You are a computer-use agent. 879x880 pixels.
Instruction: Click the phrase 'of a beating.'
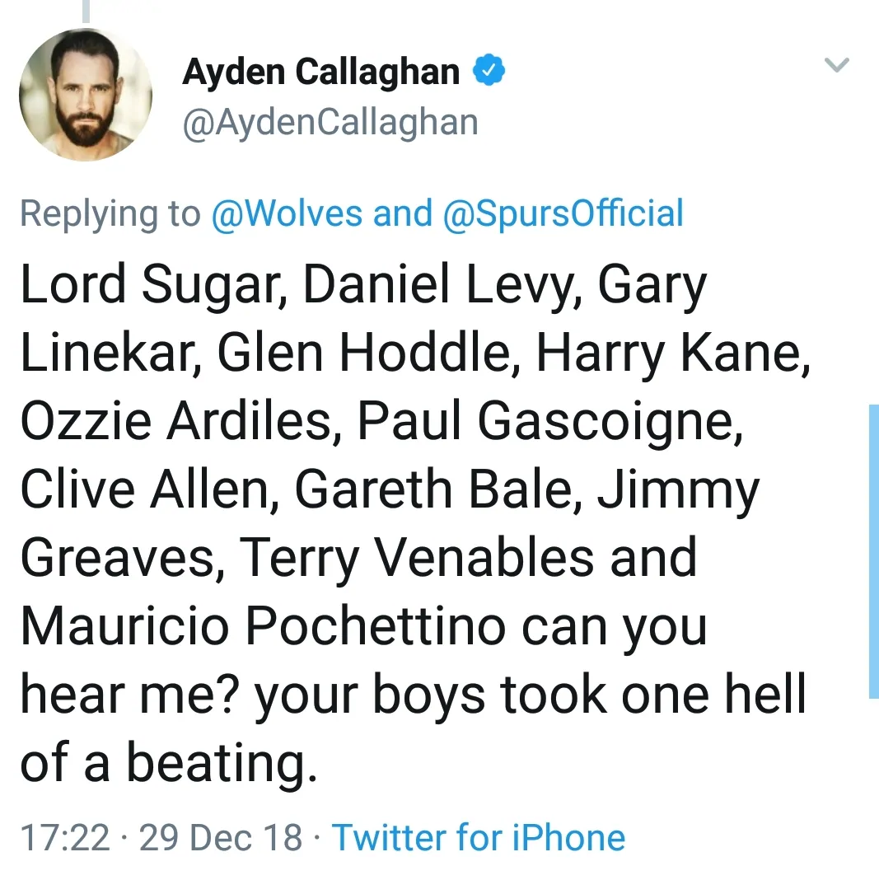(x=168, y=763)
